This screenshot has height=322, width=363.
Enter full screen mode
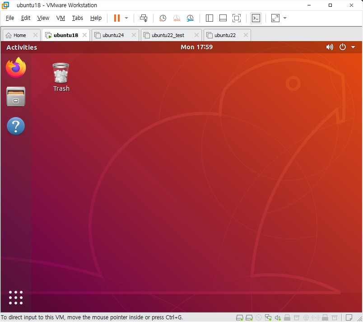coord(237,18)
